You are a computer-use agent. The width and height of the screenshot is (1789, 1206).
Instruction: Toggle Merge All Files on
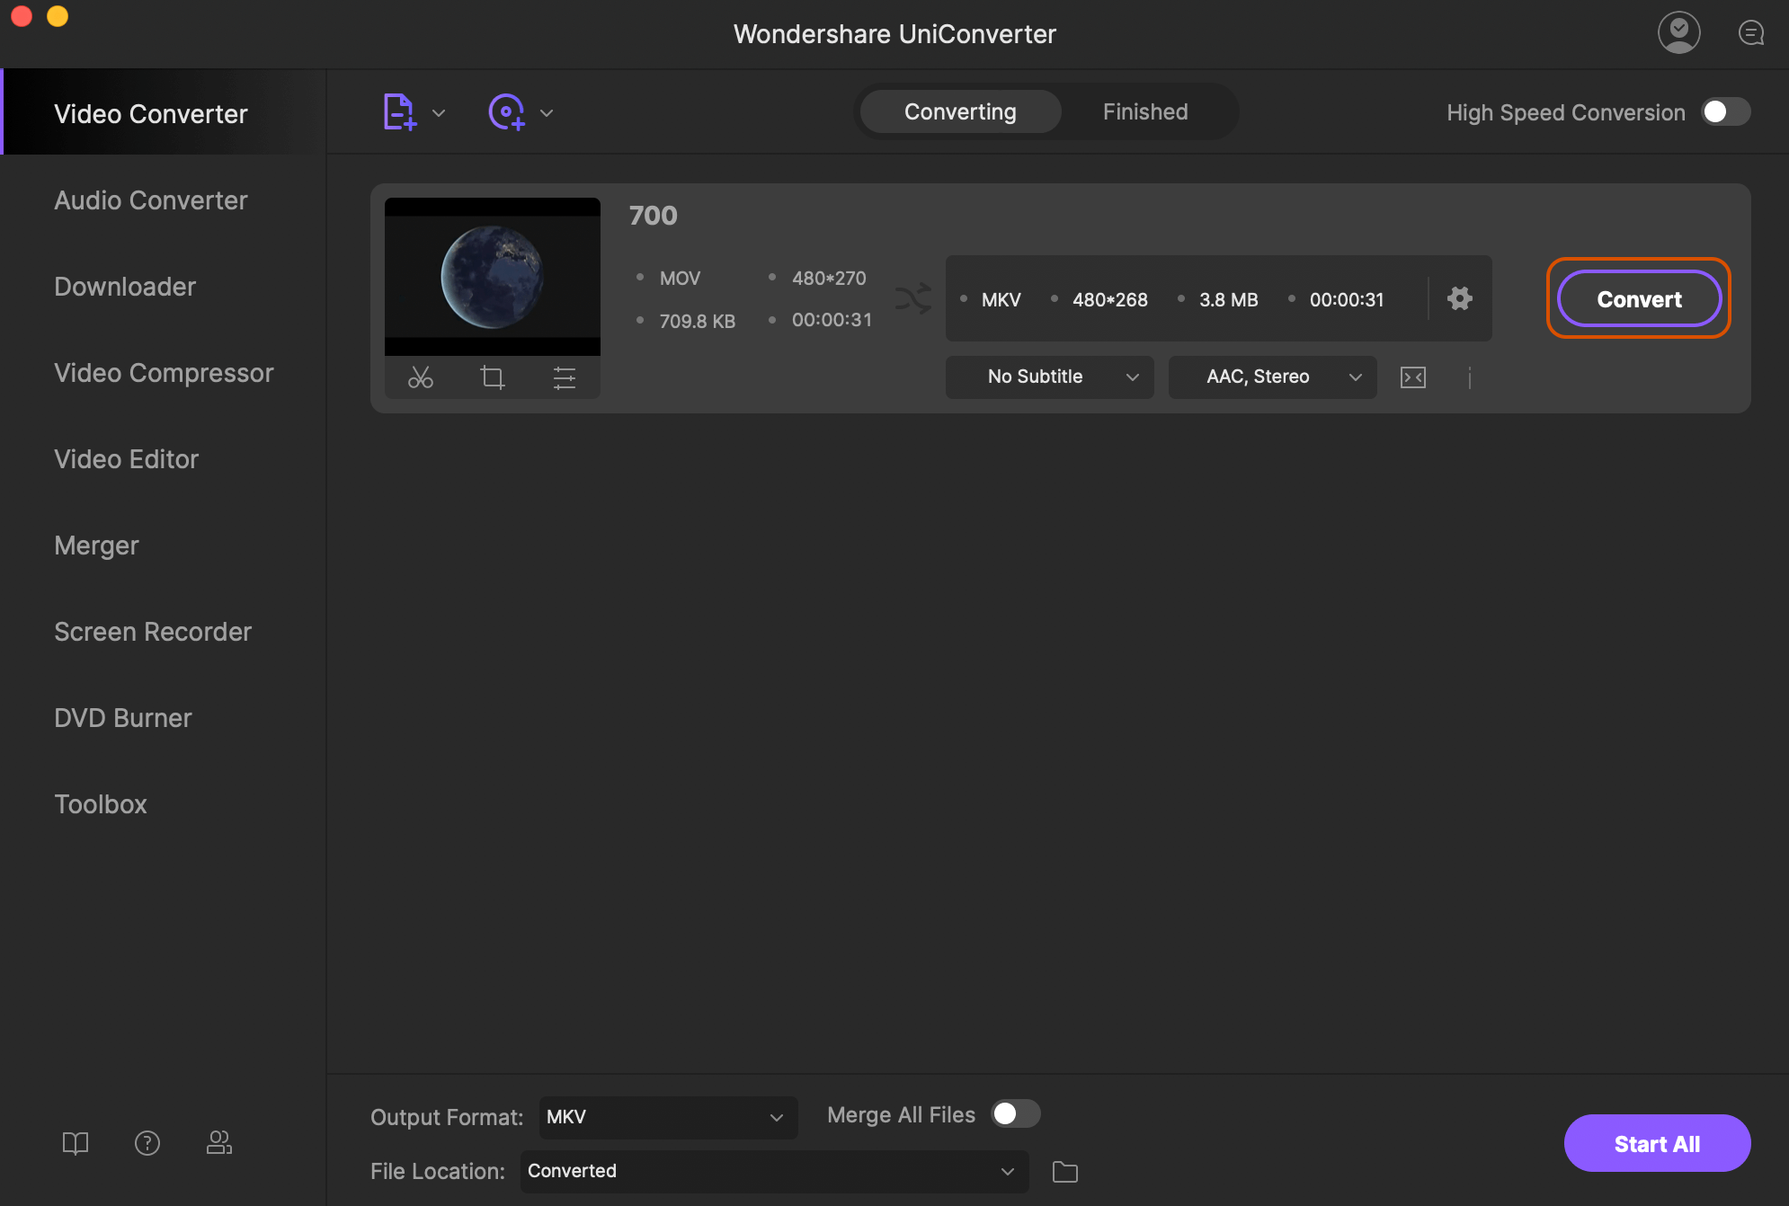pyautogui.click(x=1016, y=1114)
